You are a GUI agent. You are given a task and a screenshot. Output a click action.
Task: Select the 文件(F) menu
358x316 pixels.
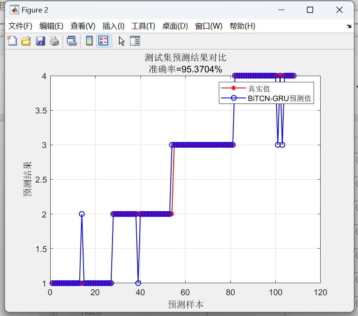pyautogui.click(x=19, y=25)
